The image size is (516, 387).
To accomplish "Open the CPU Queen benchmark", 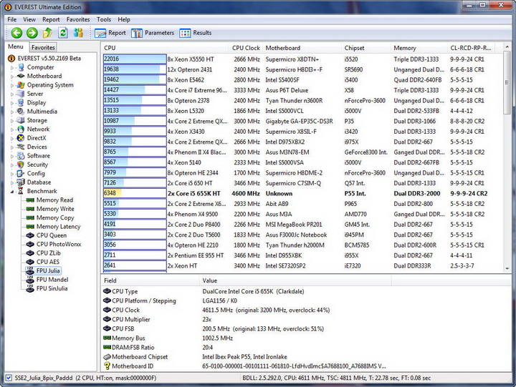I will point(52,235).
